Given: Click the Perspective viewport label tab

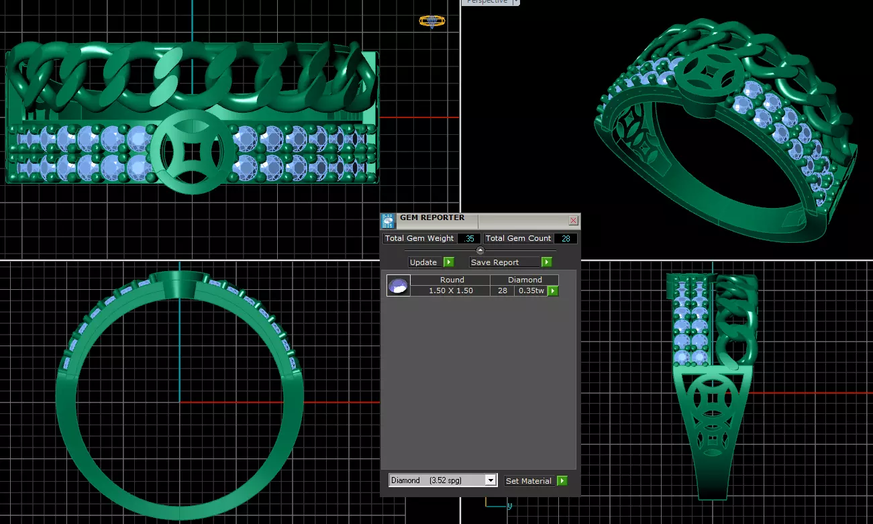Looking at the screenshot, I should tap(486, 2).
